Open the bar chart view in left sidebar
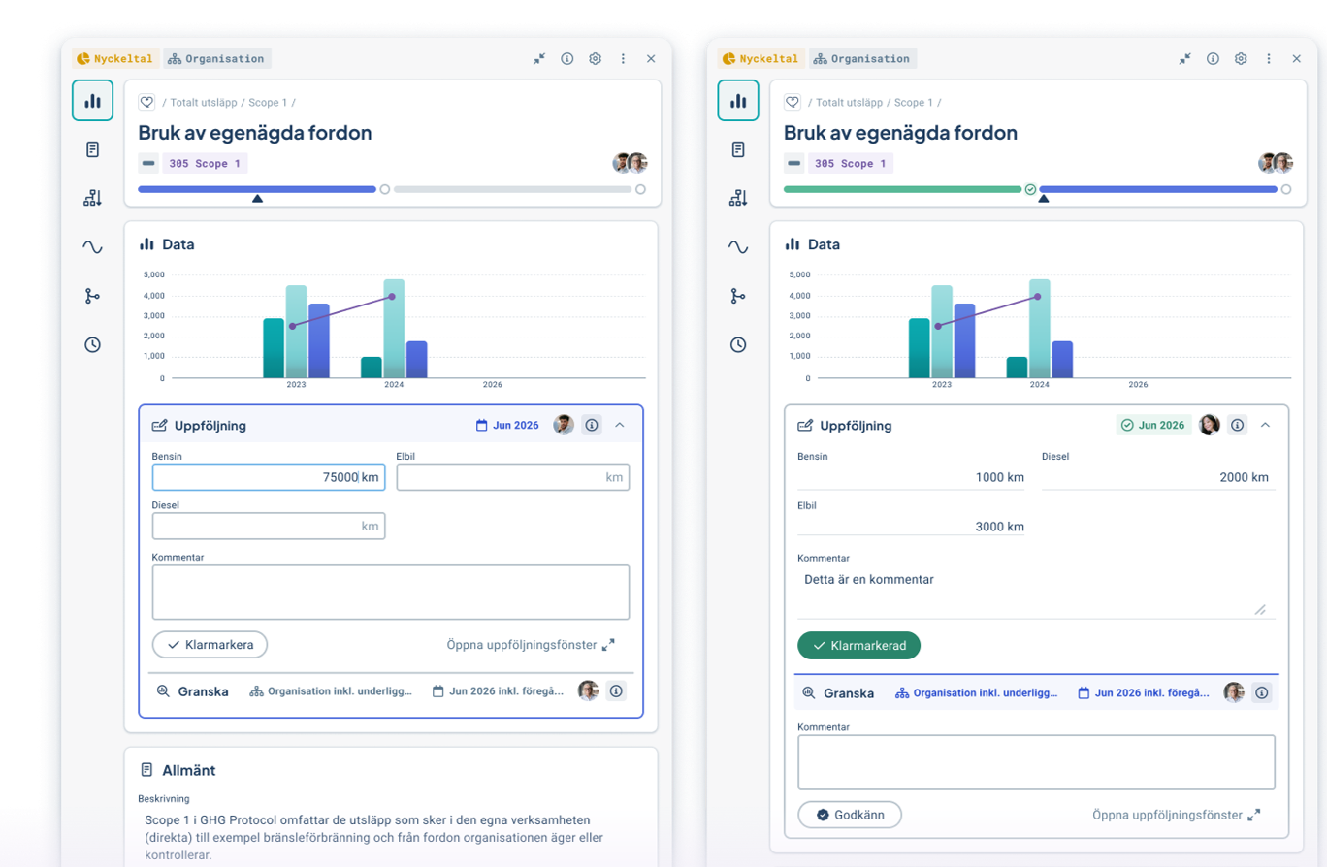 92,101
